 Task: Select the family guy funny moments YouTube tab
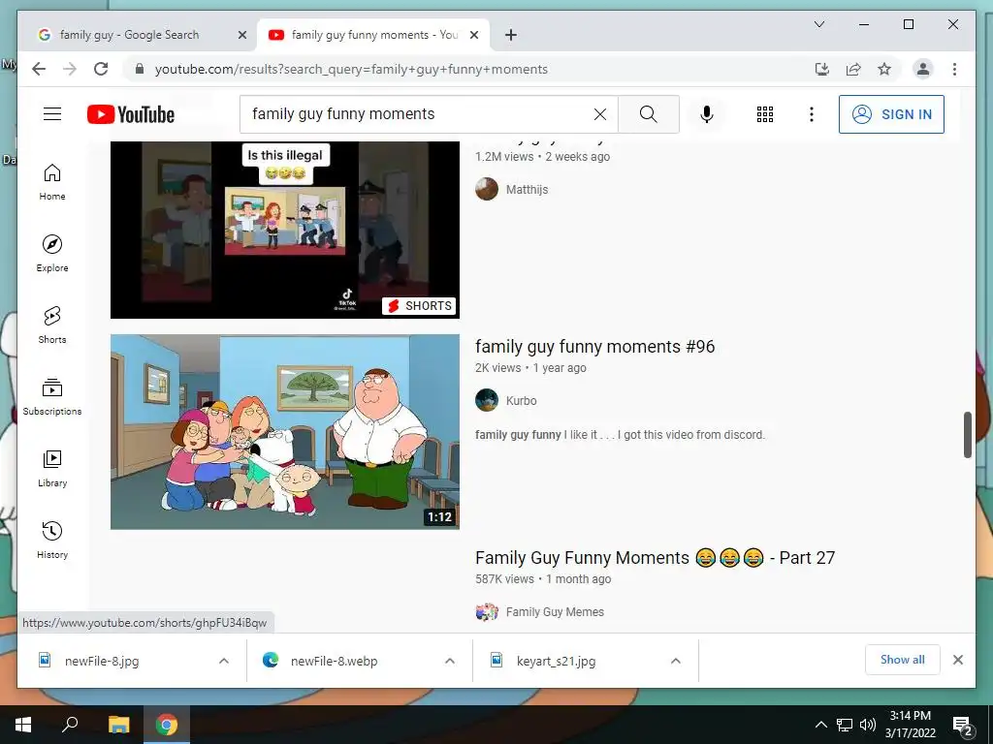coord(371,35)
